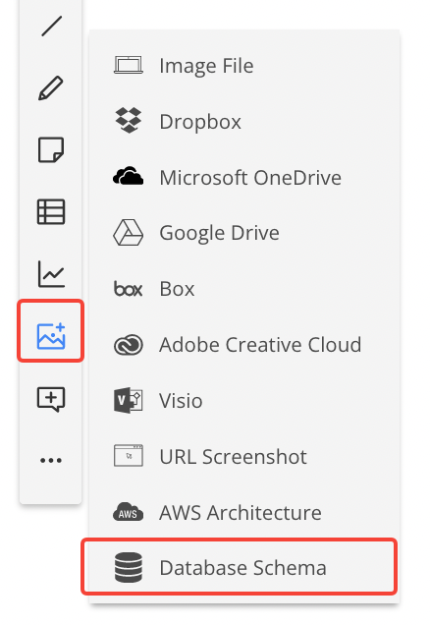This screenshot has width=430, height=625.
Task: Click the Database Schema menu entry
Action: [x=240, y=567]
